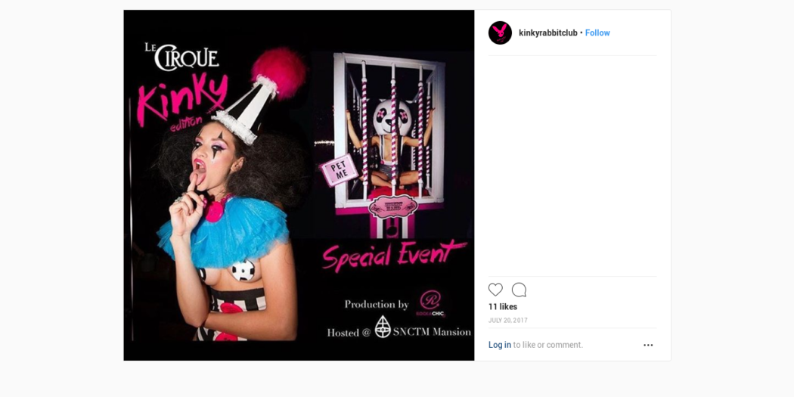Open the three-dots more options menu
The width and height of the screenshot is (794, 397).
coord(648,345)
